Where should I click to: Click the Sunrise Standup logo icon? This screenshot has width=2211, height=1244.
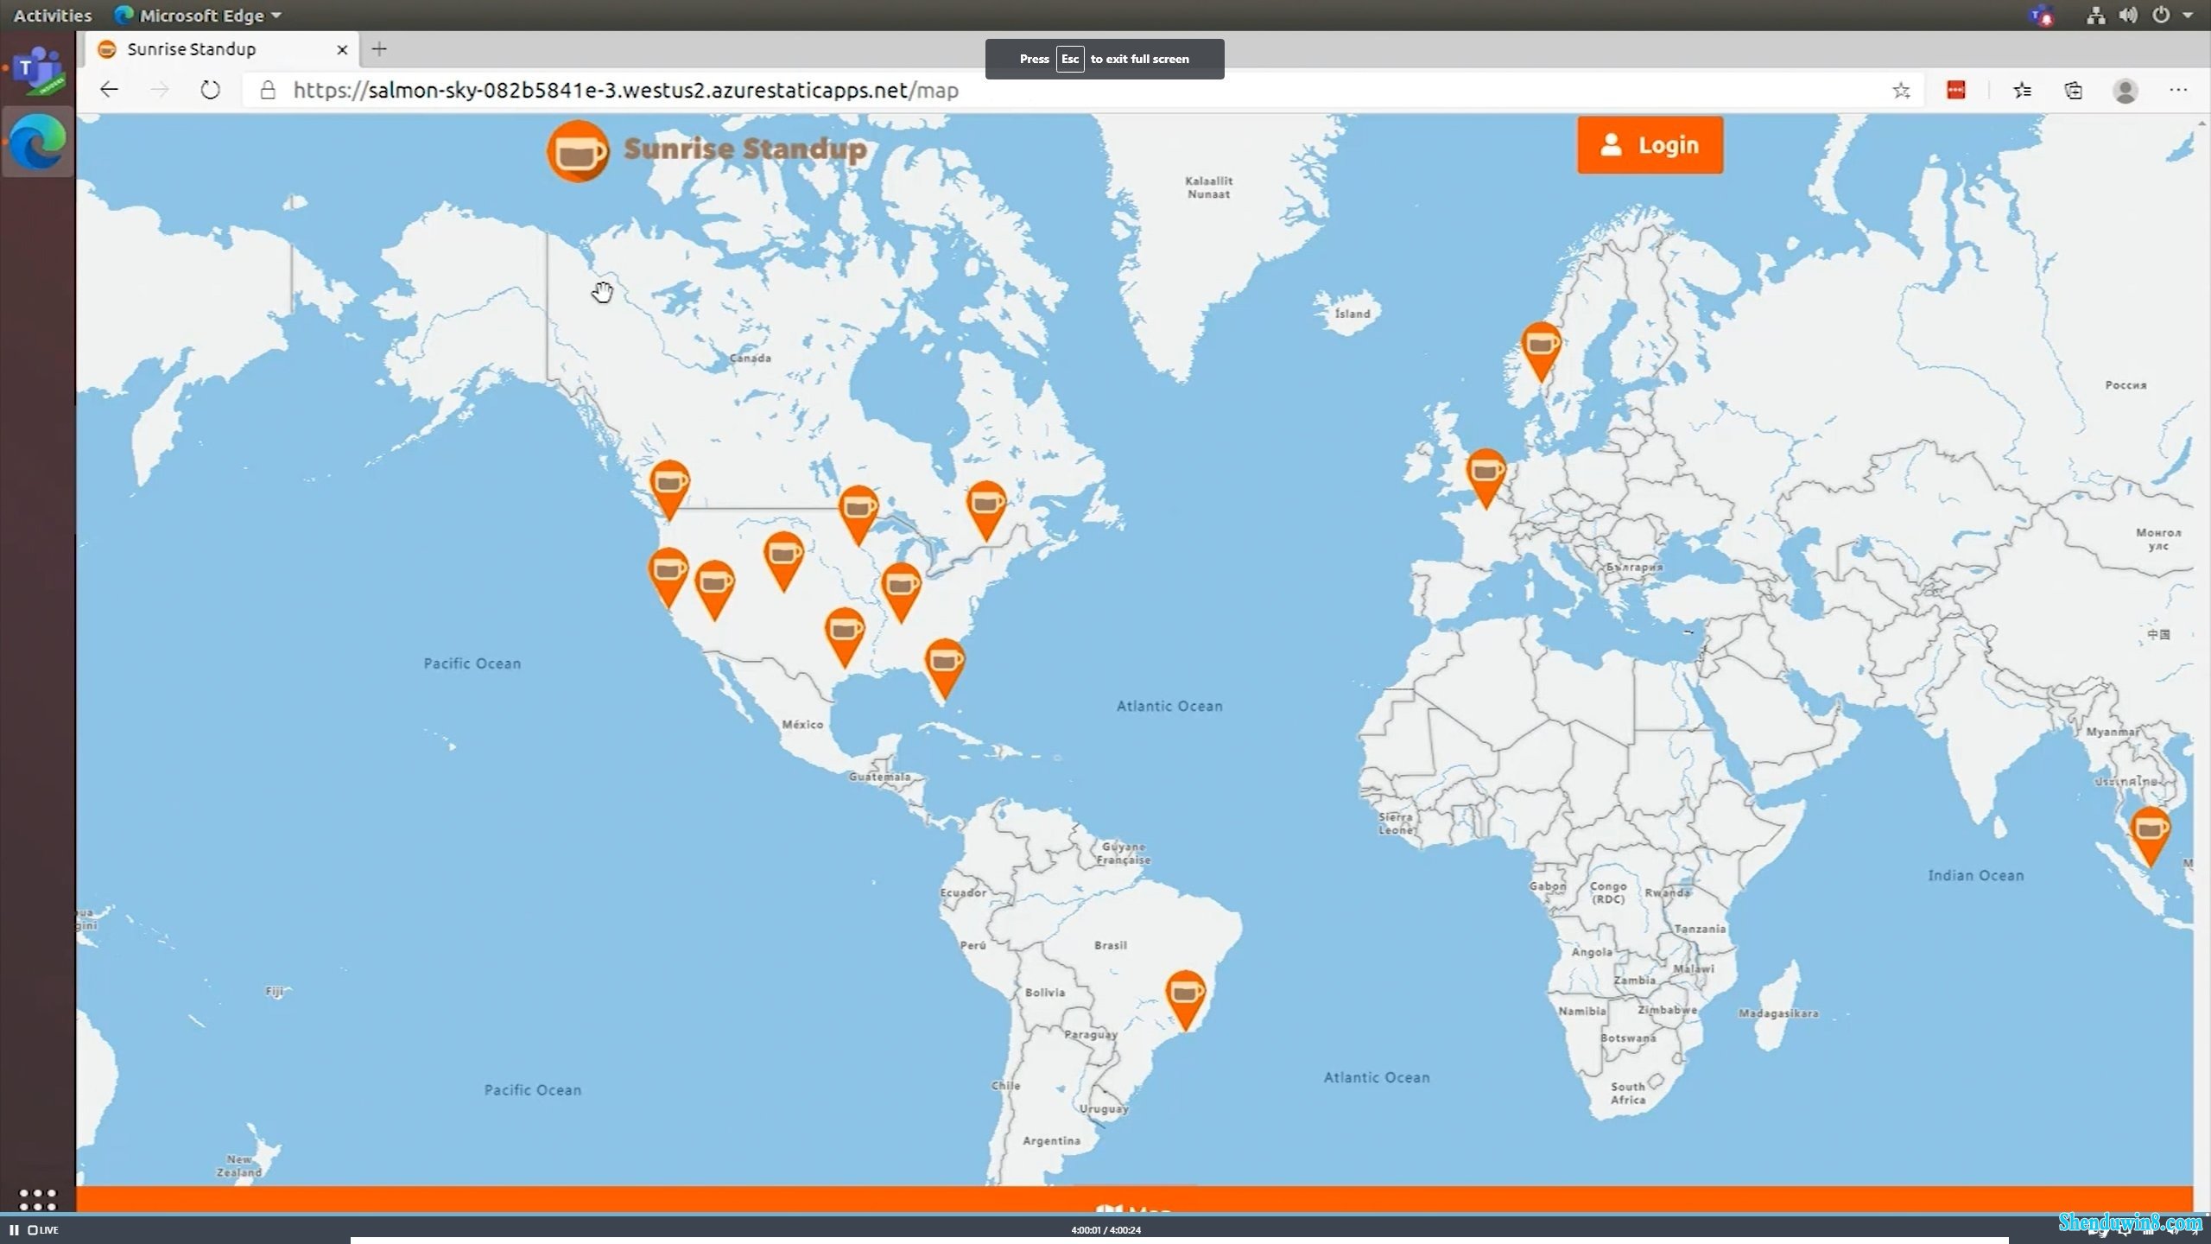(577, 149)
